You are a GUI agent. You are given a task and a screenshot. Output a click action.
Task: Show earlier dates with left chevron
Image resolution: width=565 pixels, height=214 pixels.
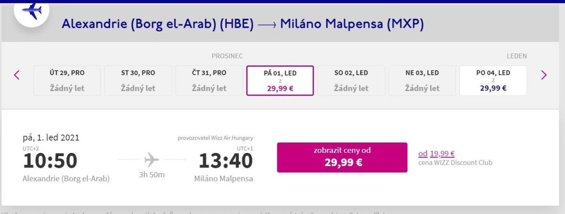tap(17, 75)
